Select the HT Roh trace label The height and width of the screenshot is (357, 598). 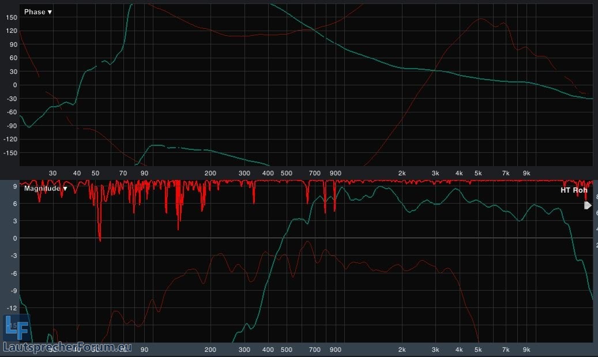573,190
